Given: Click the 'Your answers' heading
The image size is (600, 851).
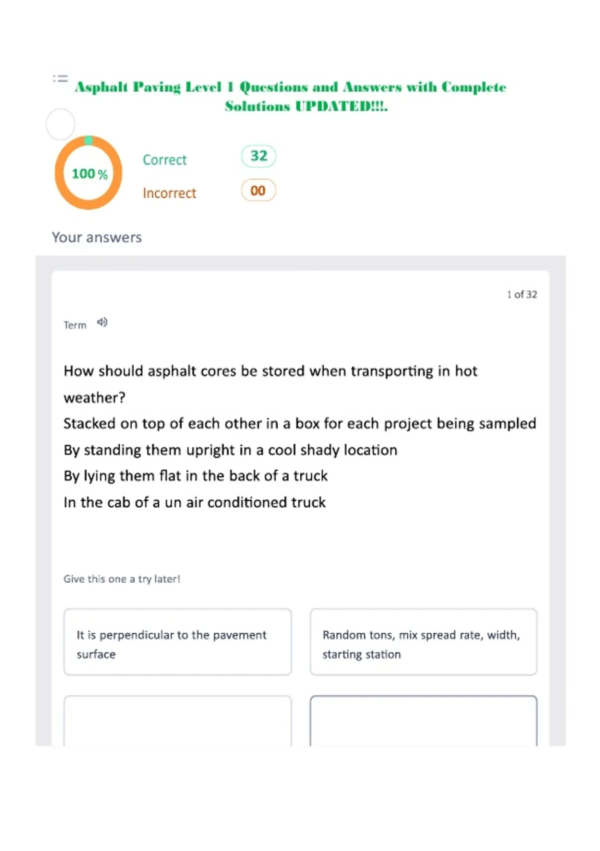Looking at the screenshot, I should tap(97, 237).
